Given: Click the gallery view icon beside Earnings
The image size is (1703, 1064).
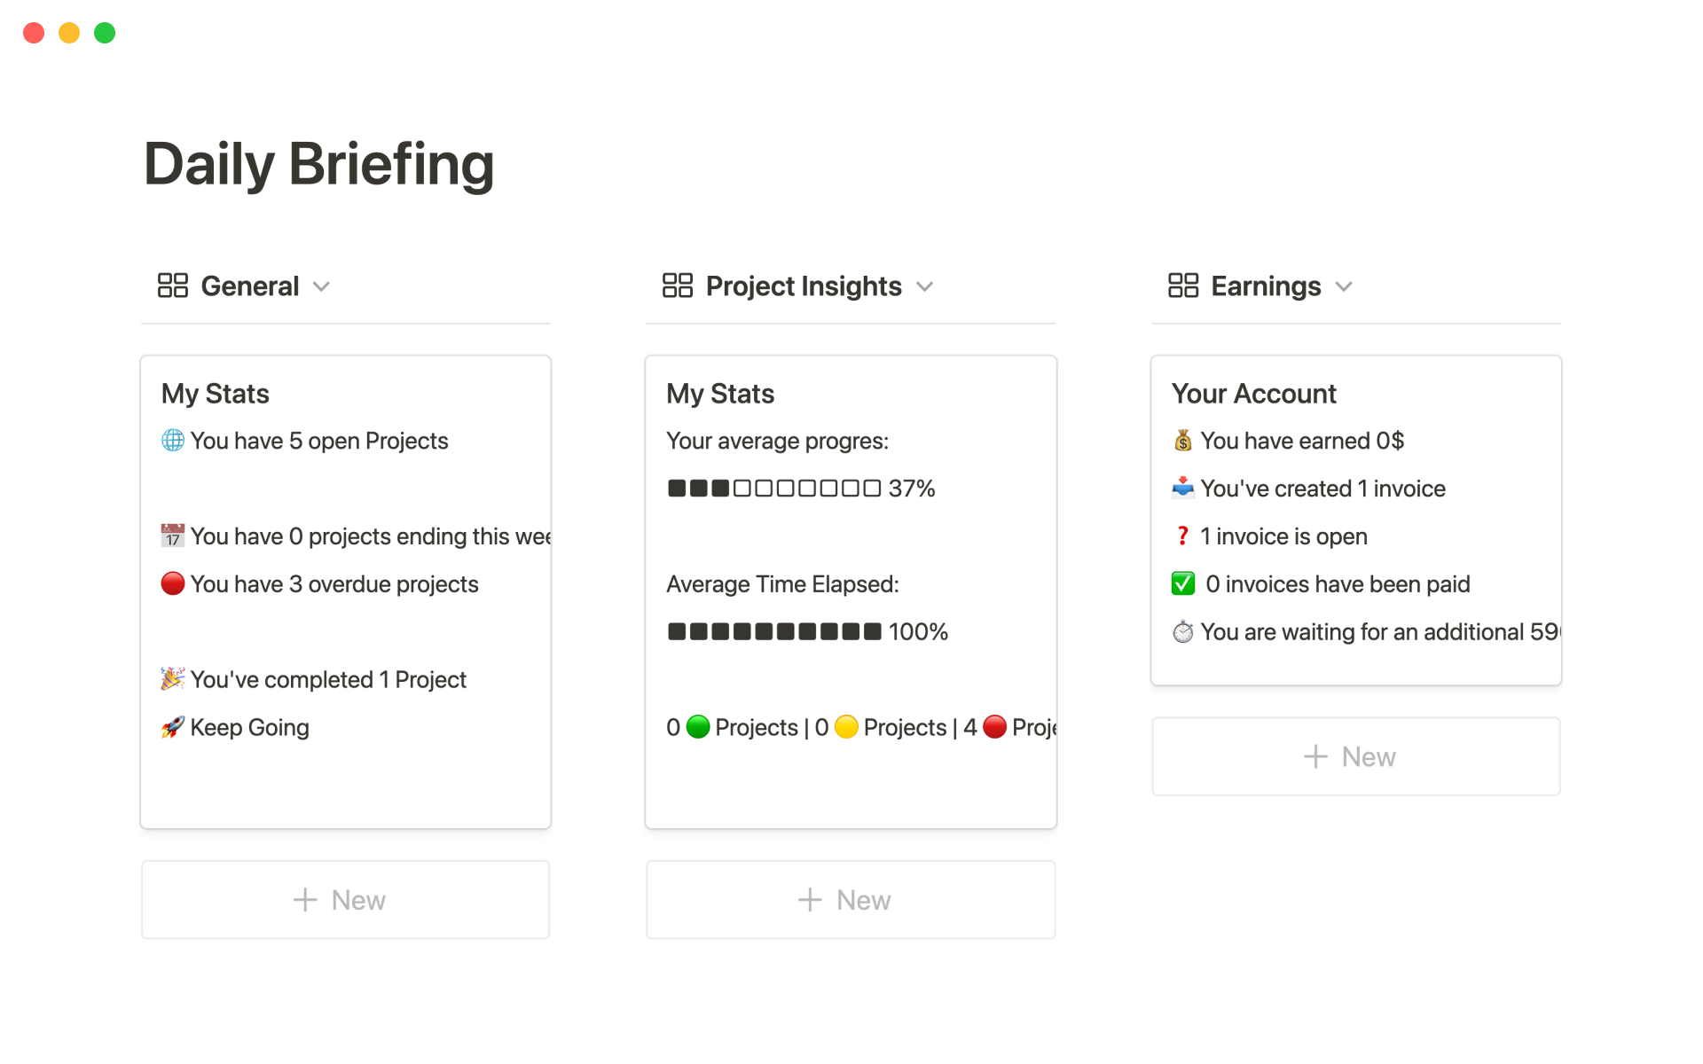Looking at the screenshot, I should (x=1182, y=286).
